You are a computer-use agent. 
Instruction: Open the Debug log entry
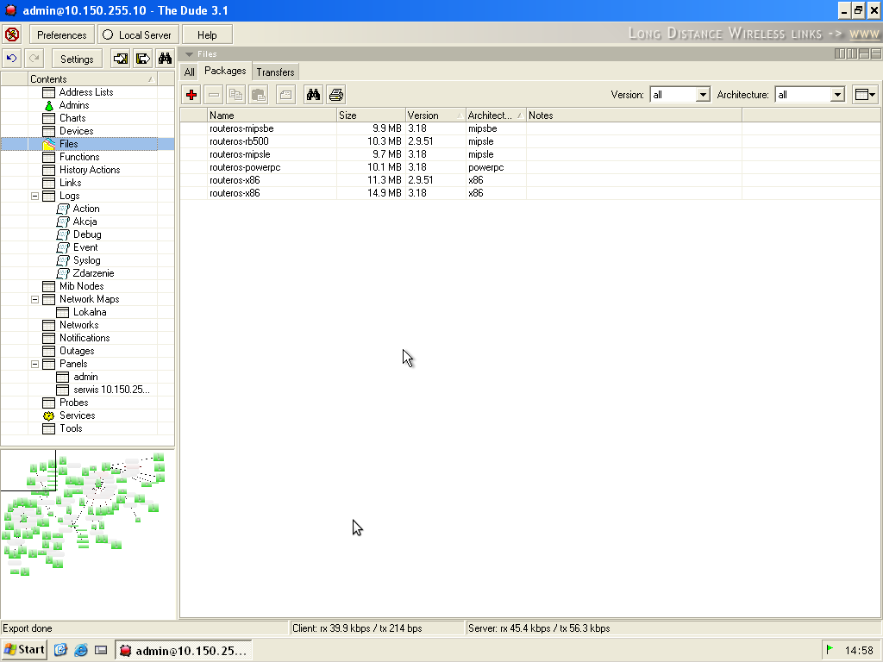click(x=78, y=234)
